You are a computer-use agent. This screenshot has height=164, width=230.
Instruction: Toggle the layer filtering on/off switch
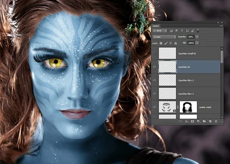(x=198, y=31)
